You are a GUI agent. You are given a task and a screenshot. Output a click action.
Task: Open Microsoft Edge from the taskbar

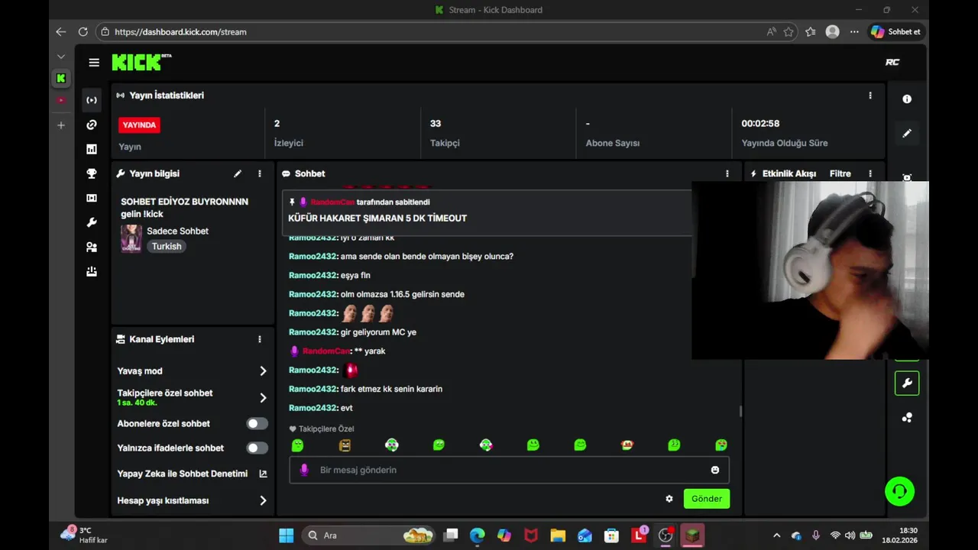(x=477, y=535)
